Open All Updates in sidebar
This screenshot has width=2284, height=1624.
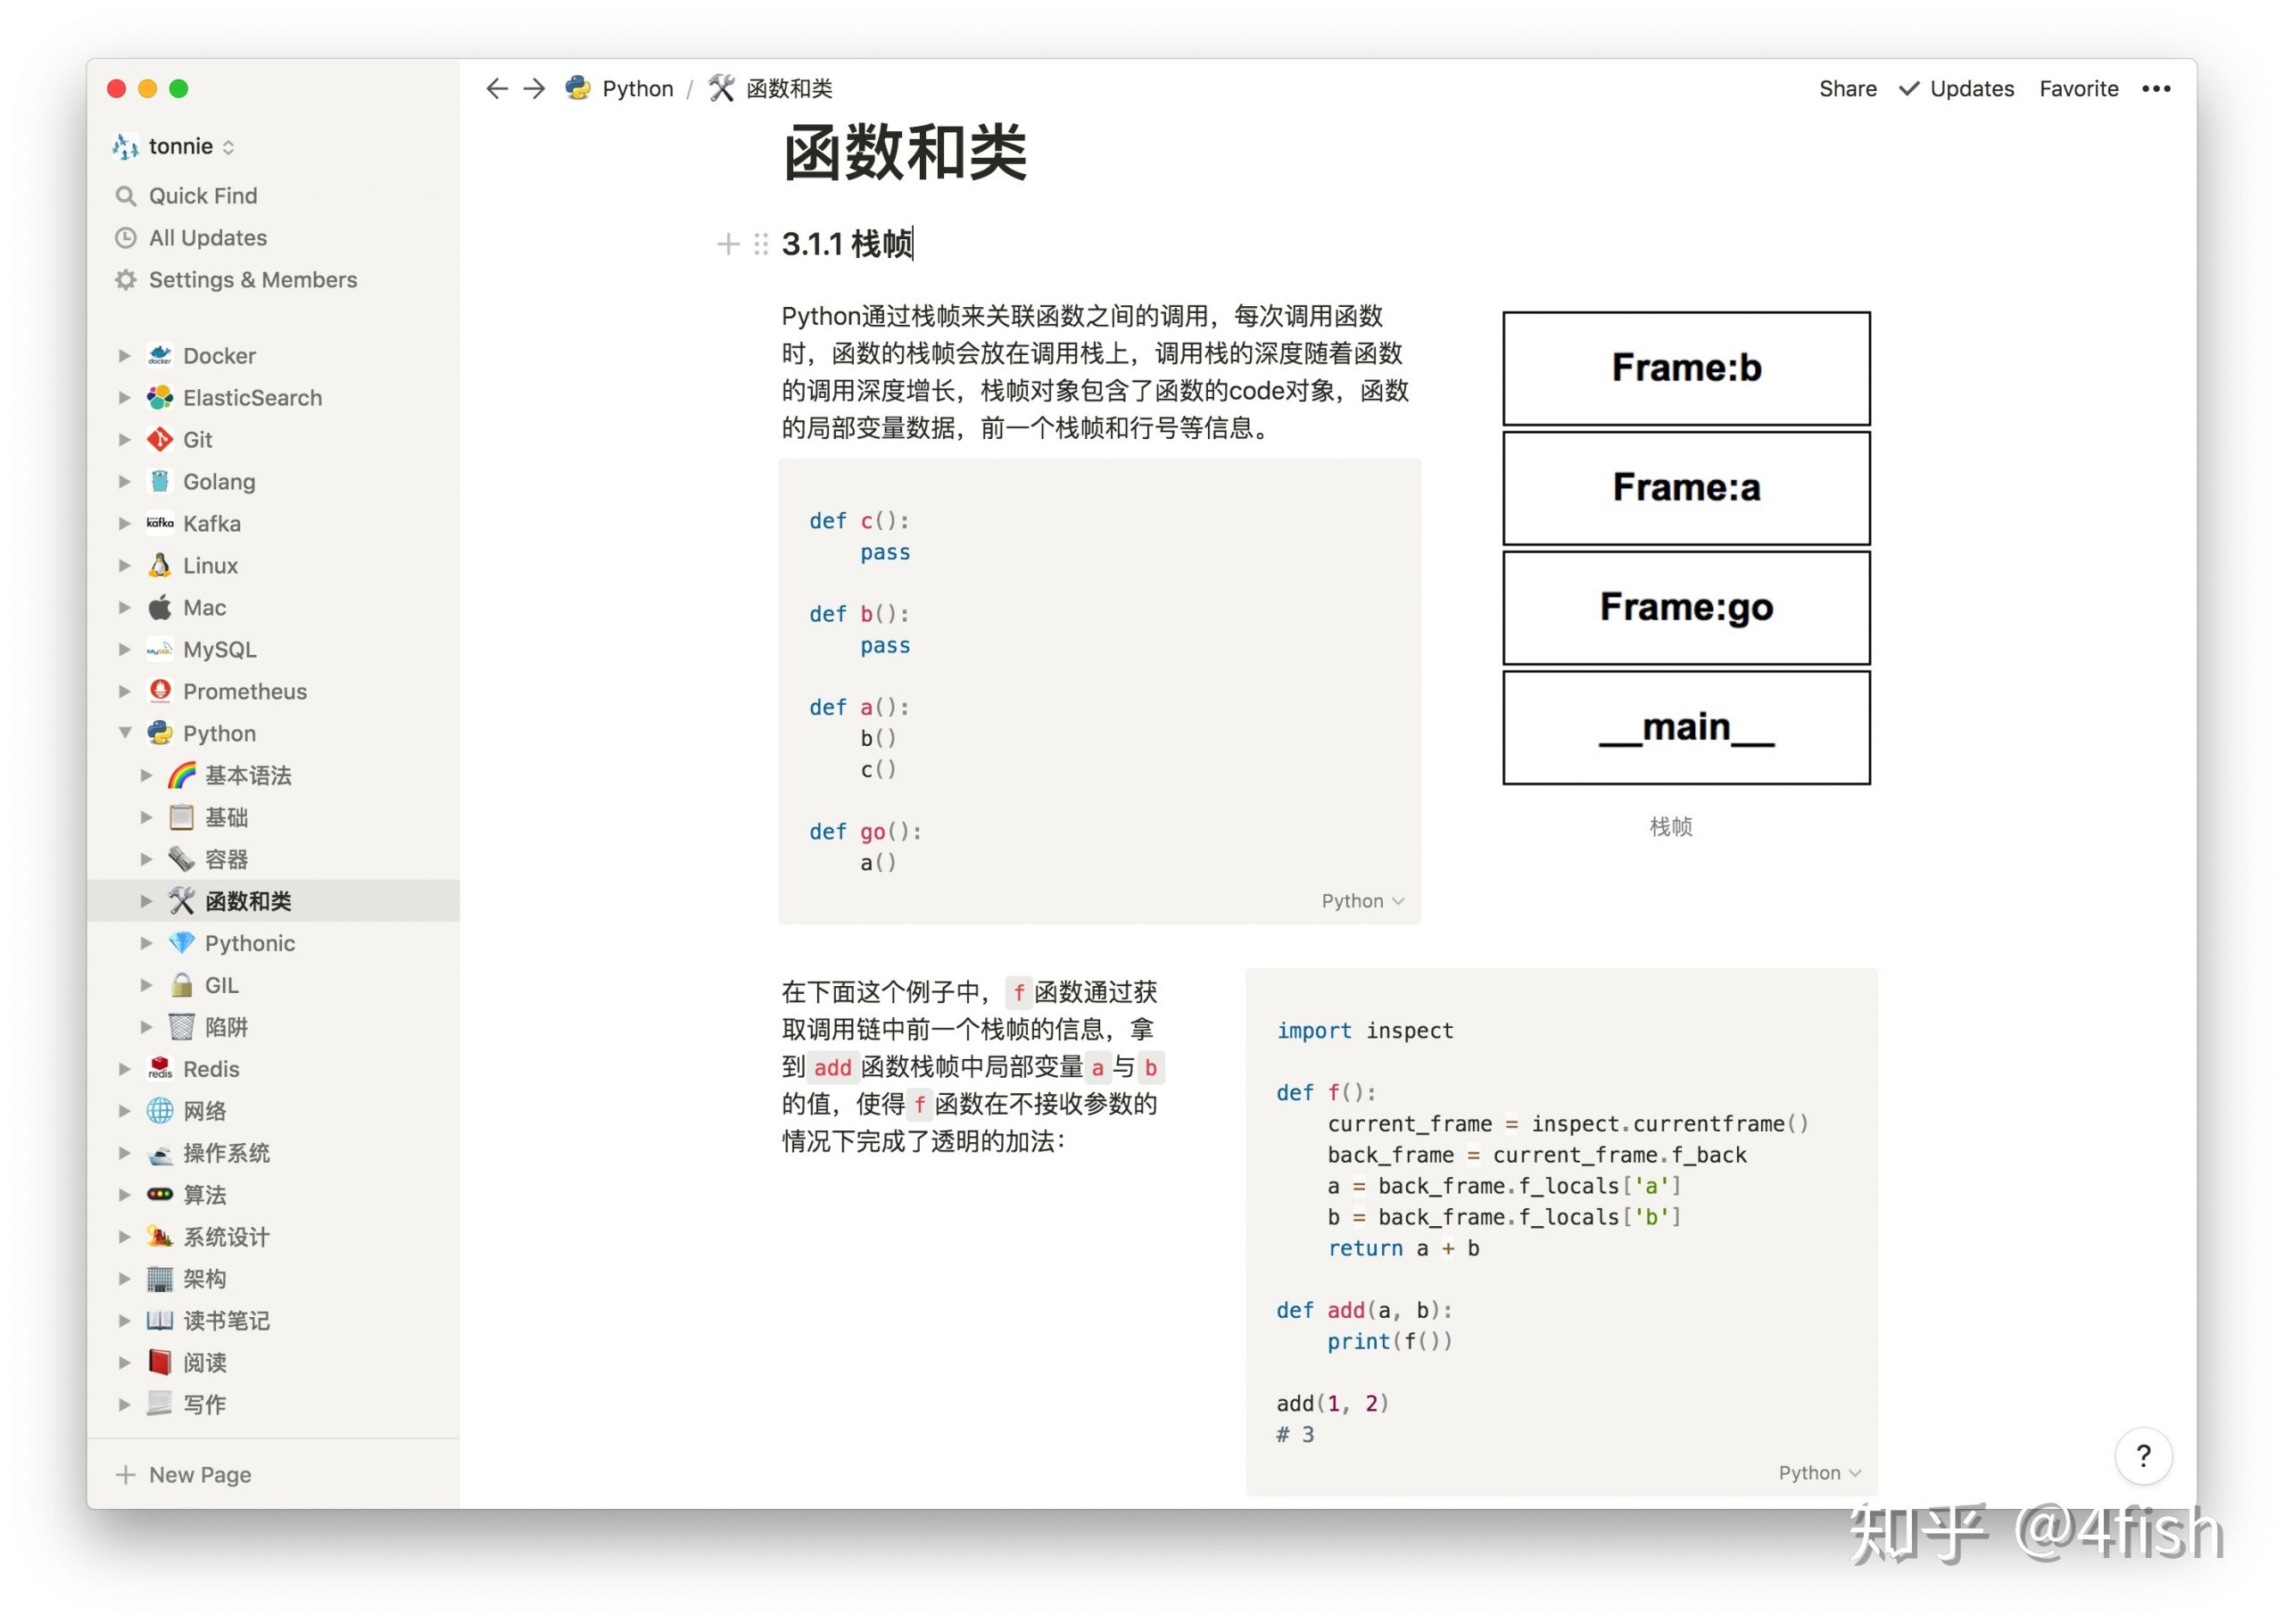[x=274, y=238]
